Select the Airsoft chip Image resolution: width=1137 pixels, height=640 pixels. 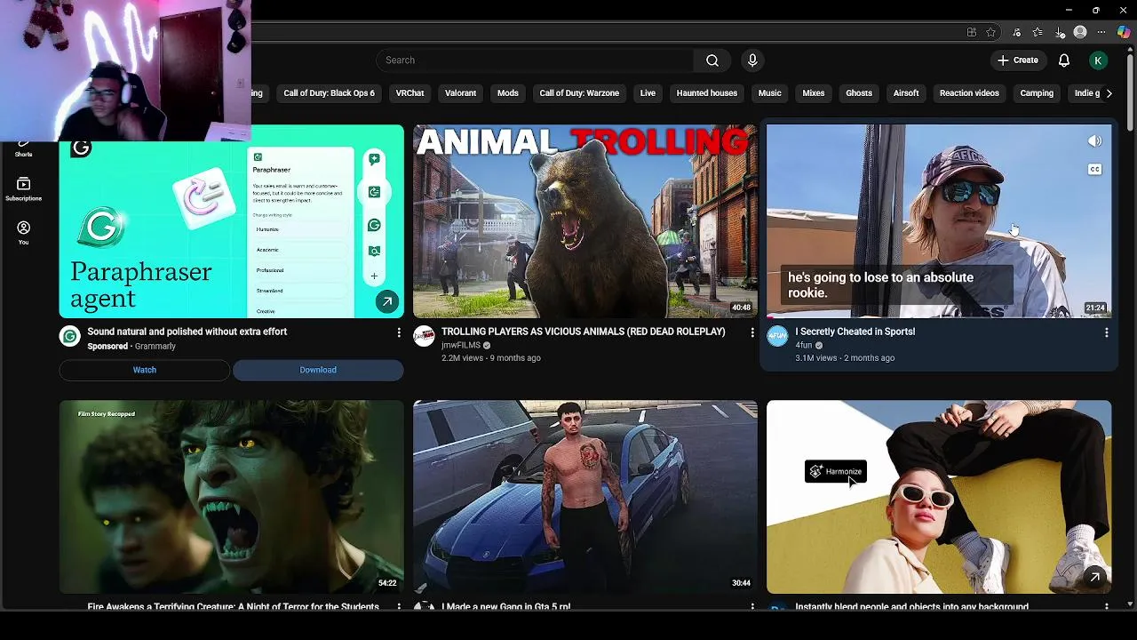(906, 93)
